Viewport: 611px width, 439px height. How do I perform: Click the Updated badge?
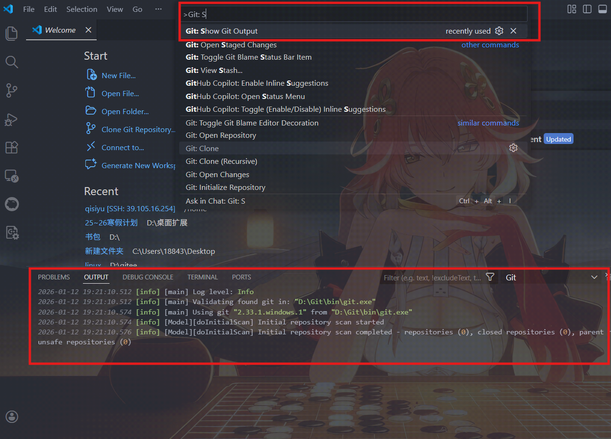(558, 139)
